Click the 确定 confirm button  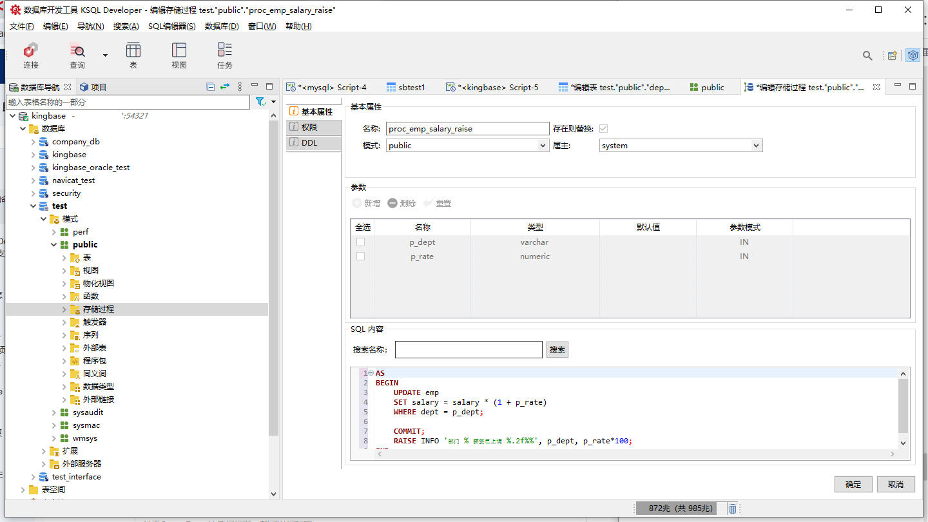[853, 485]
